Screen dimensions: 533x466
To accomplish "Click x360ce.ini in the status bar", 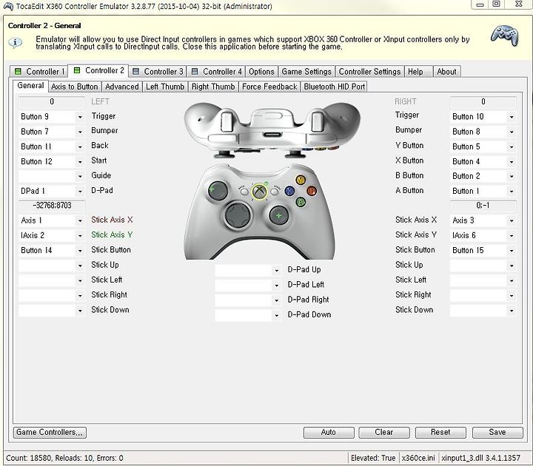I will point(418,458).
